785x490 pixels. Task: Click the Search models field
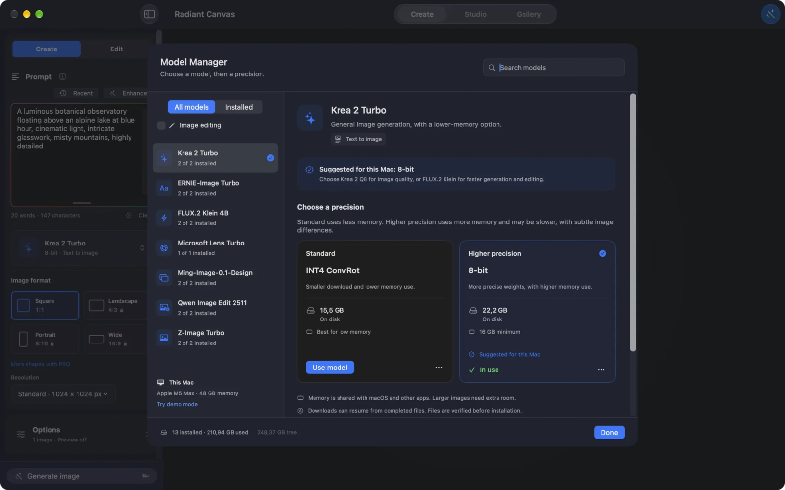(x=553, y=68)
